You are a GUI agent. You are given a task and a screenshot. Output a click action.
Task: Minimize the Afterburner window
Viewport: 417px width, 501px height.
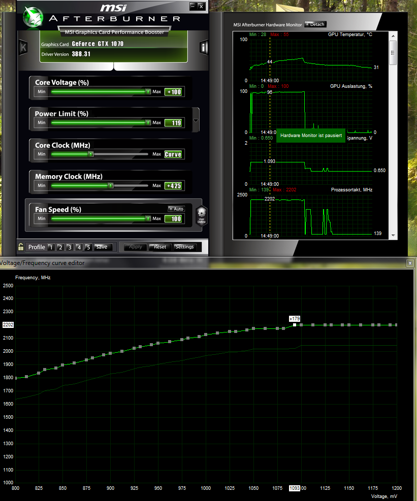(x=193, y=6)
